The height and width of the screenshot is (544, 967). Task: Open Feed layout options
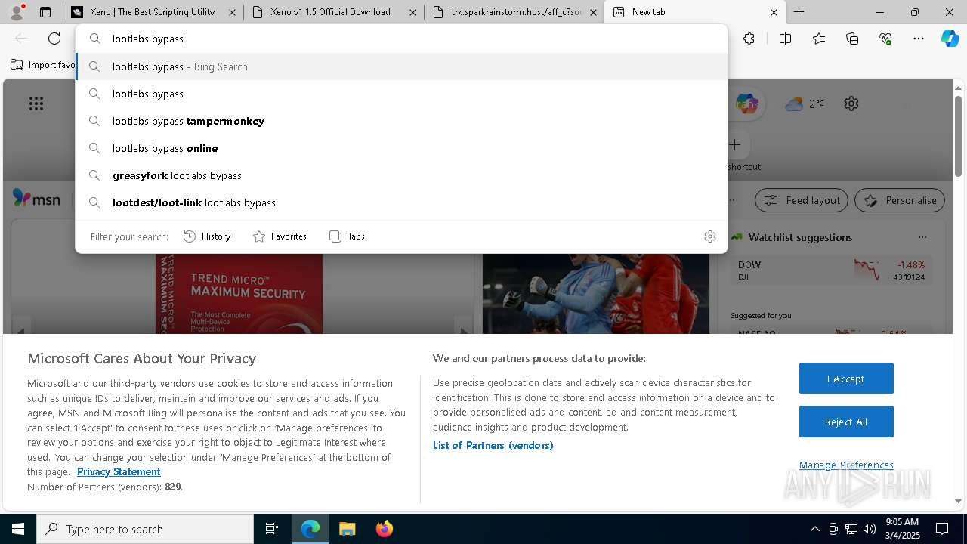pyautogui.click(x=802, y=200)
